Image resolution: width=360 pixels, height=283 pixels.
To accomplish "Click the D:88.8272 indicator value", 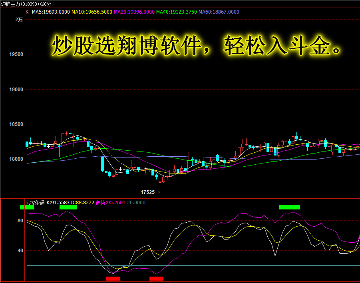I will 83,203.
